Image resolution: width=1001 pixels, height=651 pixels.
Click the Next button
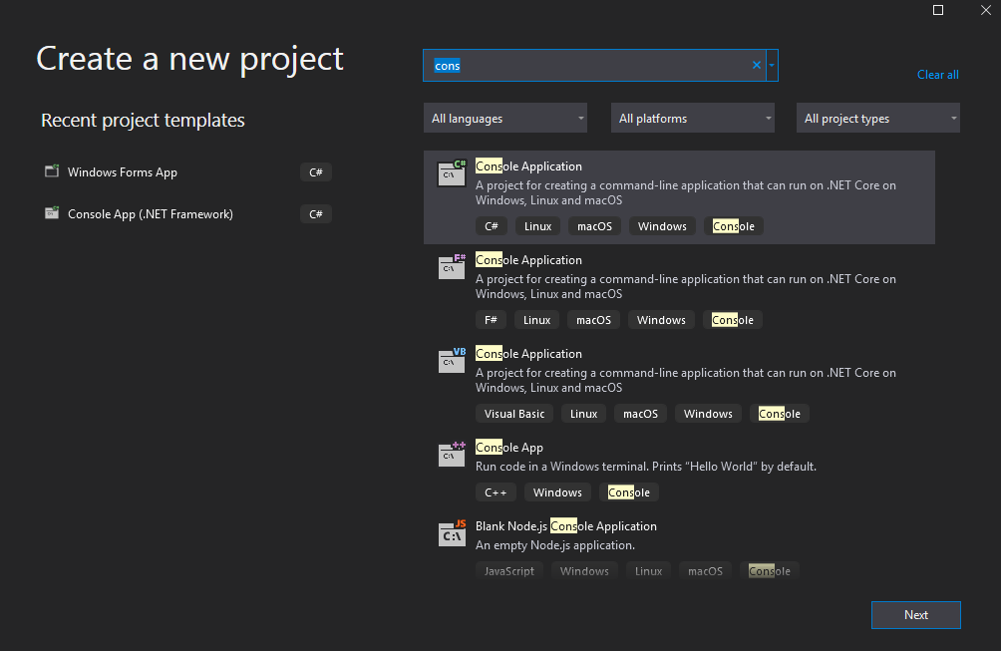[x=916, y=615]
